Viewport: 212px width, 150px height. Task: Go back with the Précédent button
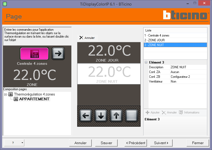coord(136,143)
